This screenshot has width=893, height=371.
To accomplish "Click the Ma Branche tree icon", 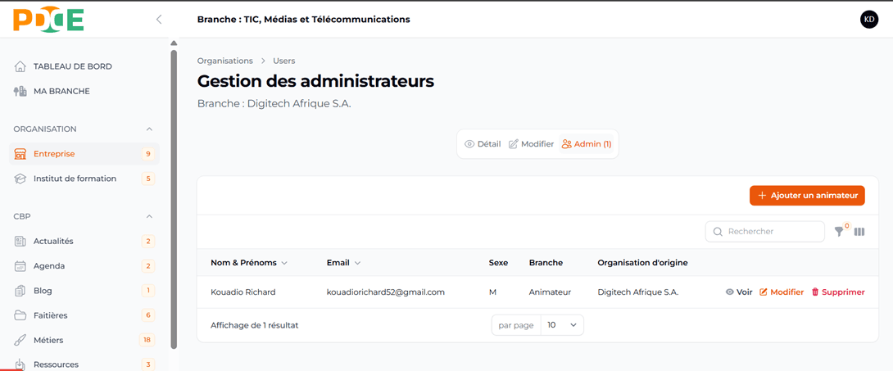I will (20, 91).
